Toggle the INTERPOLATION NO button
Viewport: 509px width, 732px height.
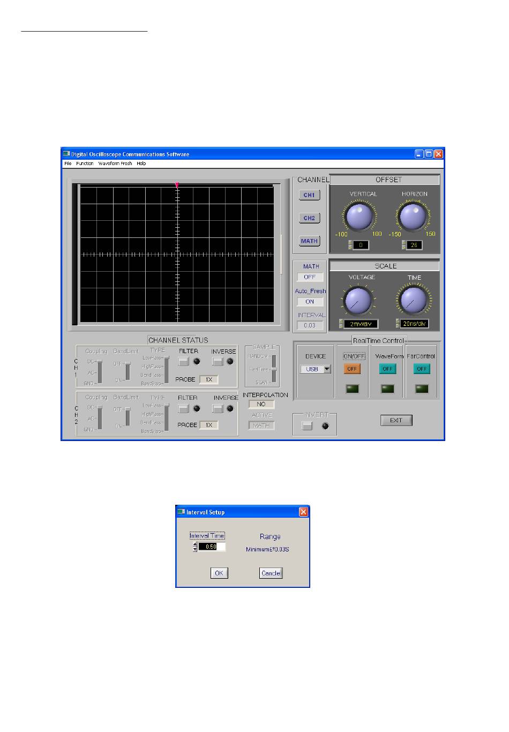click(x=261, y=405)
